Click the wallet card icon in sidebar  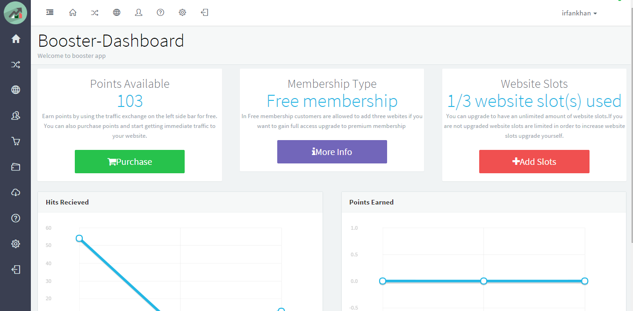click(x=15, y=167)
